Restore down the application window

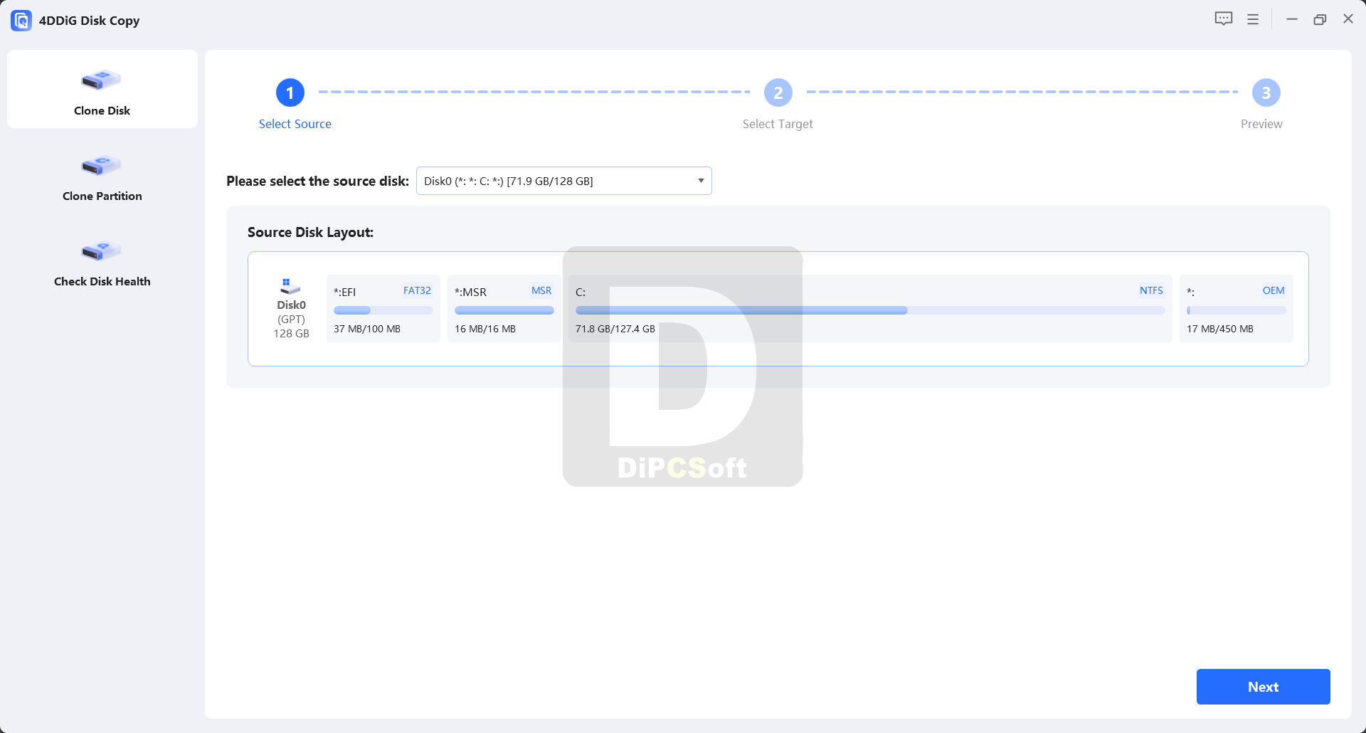click(x=1320, y=19)
